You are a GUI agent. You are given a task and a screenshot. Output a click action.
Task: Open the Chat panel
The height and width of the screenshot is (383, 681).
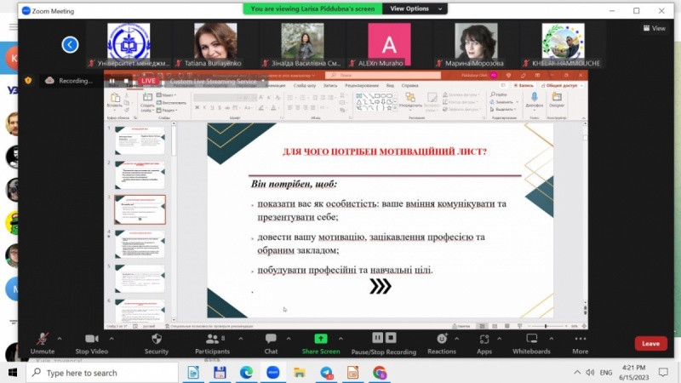coord(271,341)
